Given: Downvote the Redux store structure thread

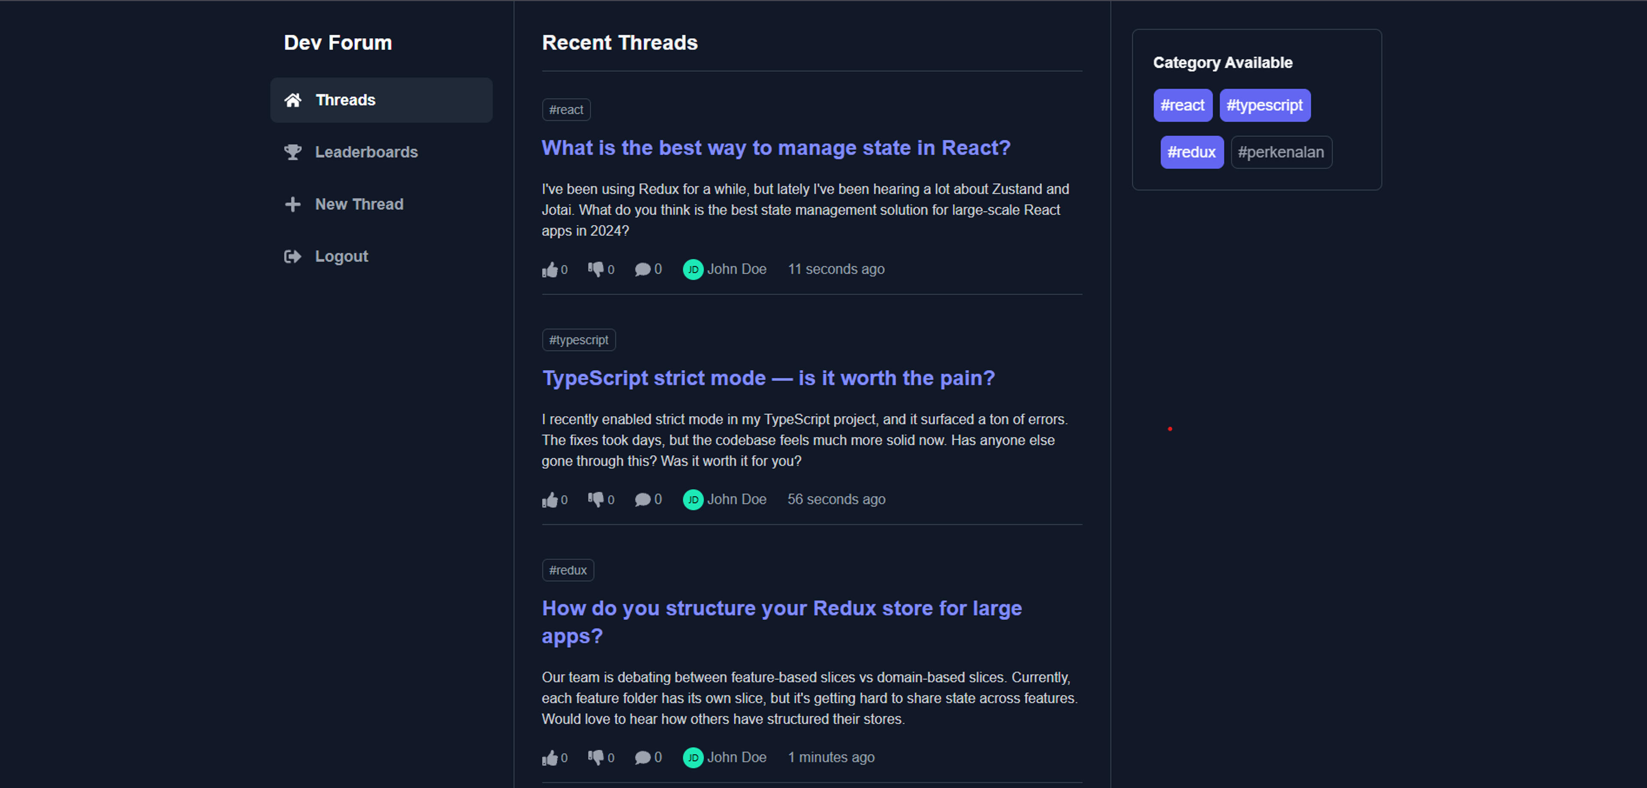Looking at the screenshot, I should point(596,757).
